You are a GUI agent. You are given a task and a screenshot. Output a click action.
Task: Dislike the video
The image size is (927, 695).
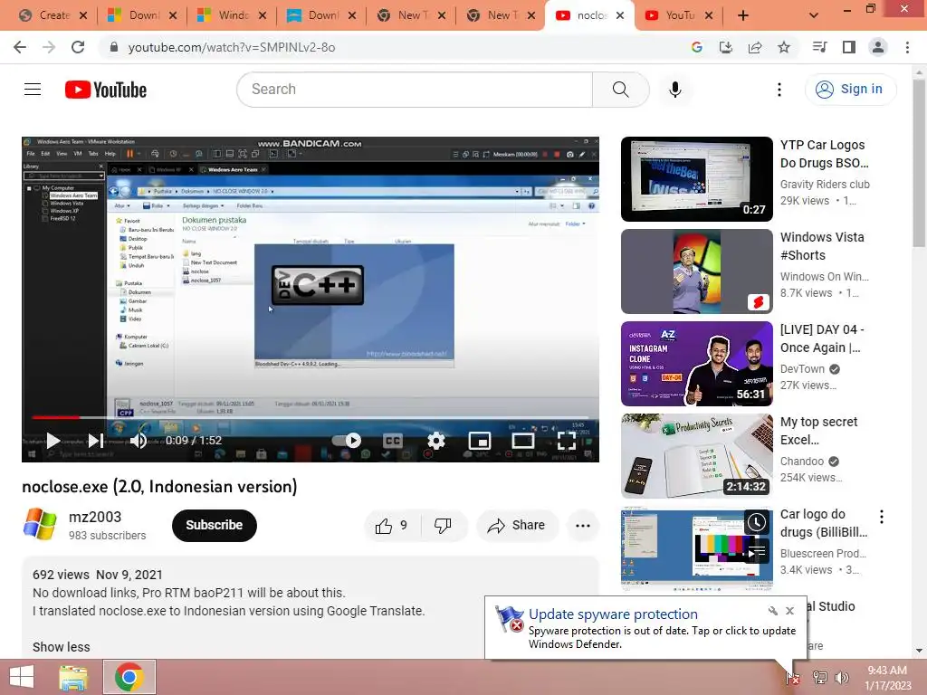click(x=443, y=525)
